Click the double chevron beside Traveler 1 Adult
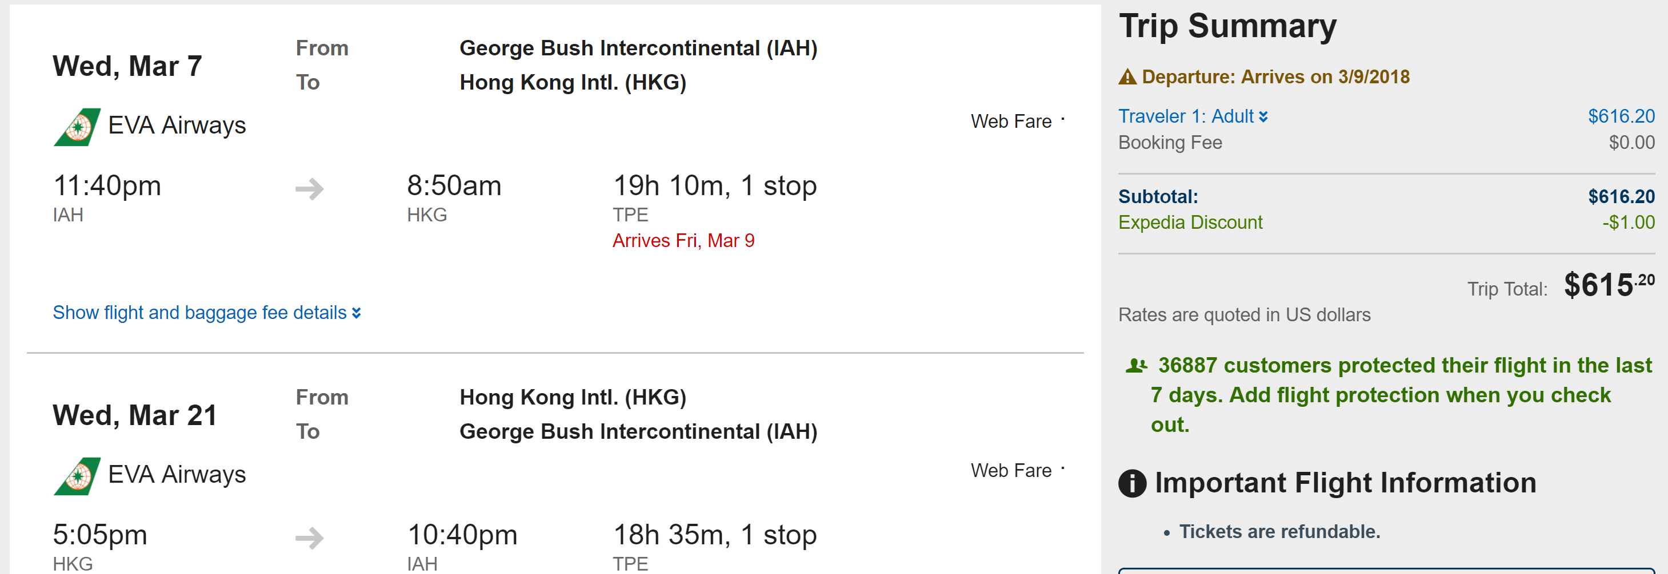Image resolution: width=1668 pixels, height=574 pixels. [1263, 117]
